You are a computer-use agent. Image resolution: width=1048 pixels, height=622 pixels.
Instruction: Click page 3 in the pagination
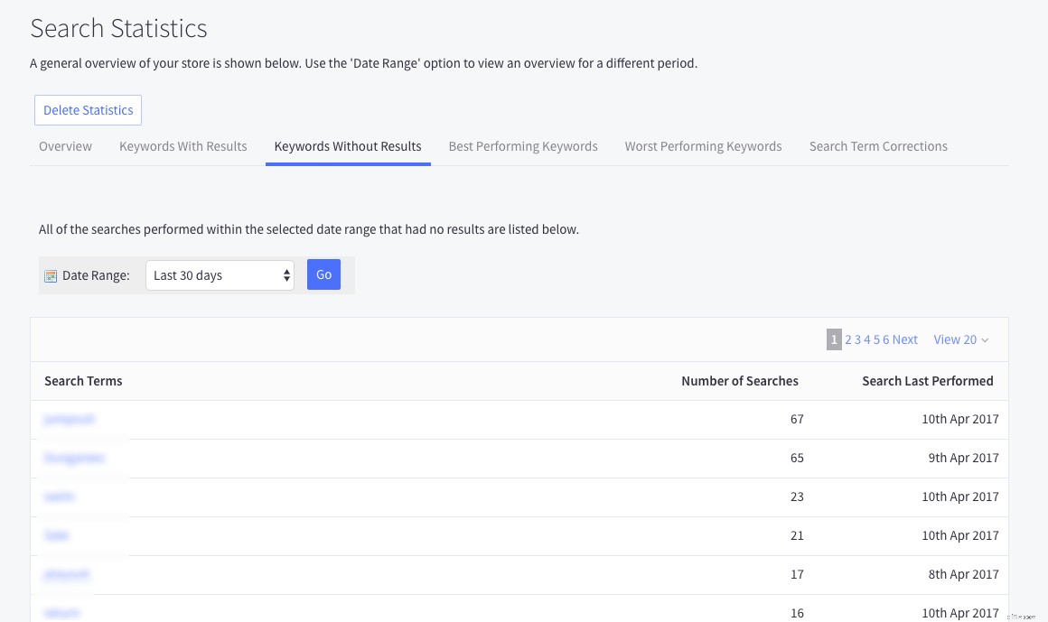856,339
